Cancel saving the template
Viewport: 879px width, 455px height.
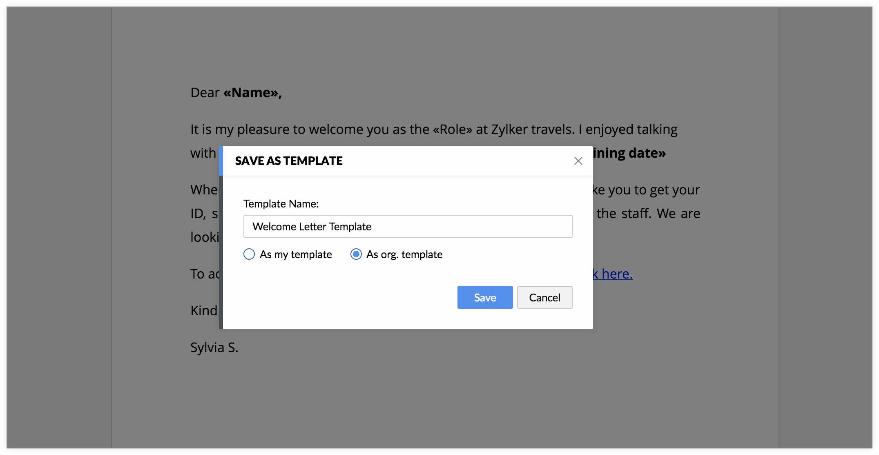tap(544, 297)
